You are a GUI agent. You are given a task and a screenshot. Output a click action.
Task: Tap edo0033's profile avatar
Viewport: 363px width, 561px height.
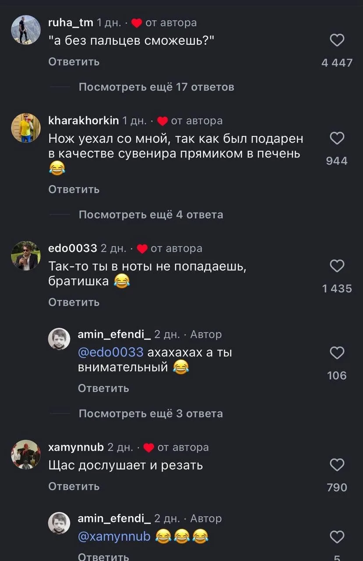tap(25, 256)
